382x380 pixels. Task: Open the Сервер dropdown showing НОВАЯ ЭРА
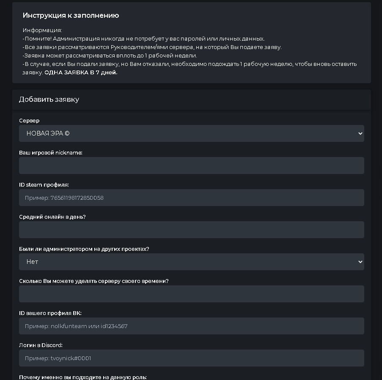tap(192, 133)
